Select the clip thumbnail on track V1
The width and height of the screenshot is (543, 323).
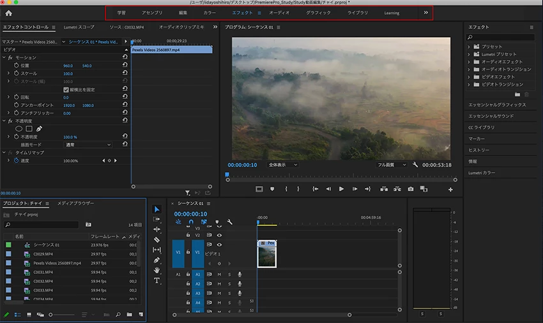pyautogui.click(x=266, y=256)
